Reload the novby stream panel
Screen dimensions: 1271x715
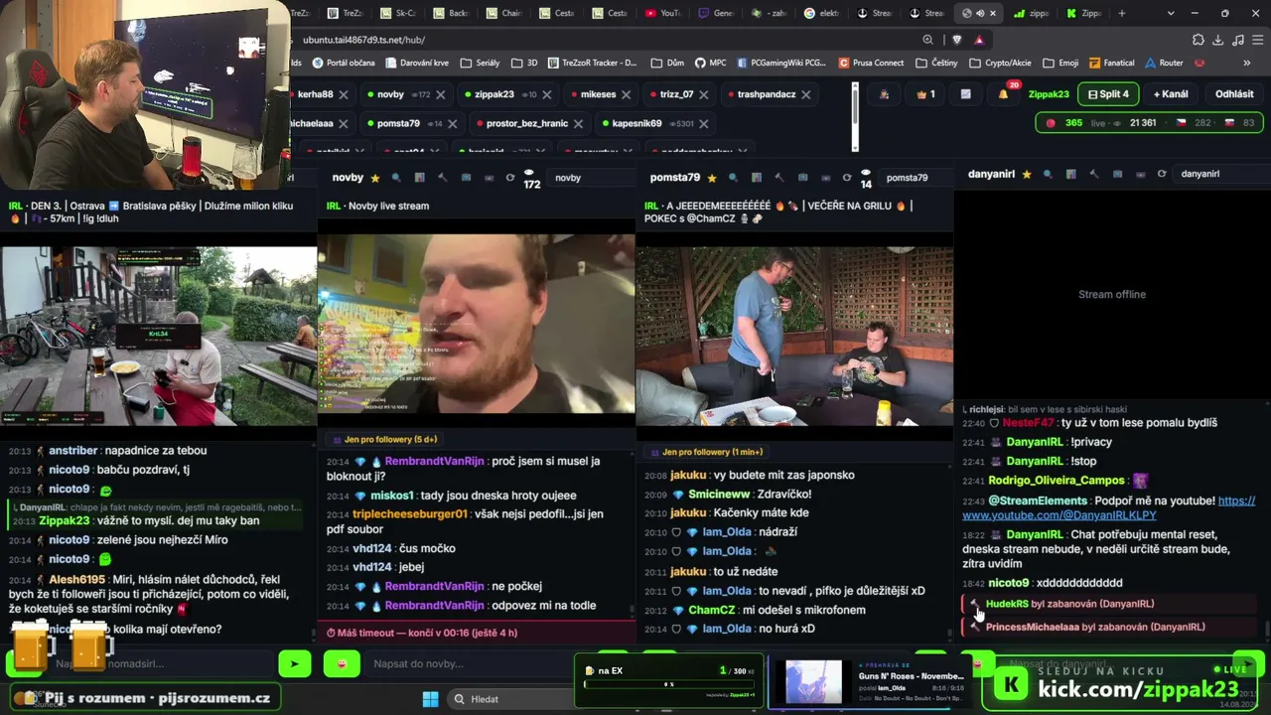coord(510,178)
